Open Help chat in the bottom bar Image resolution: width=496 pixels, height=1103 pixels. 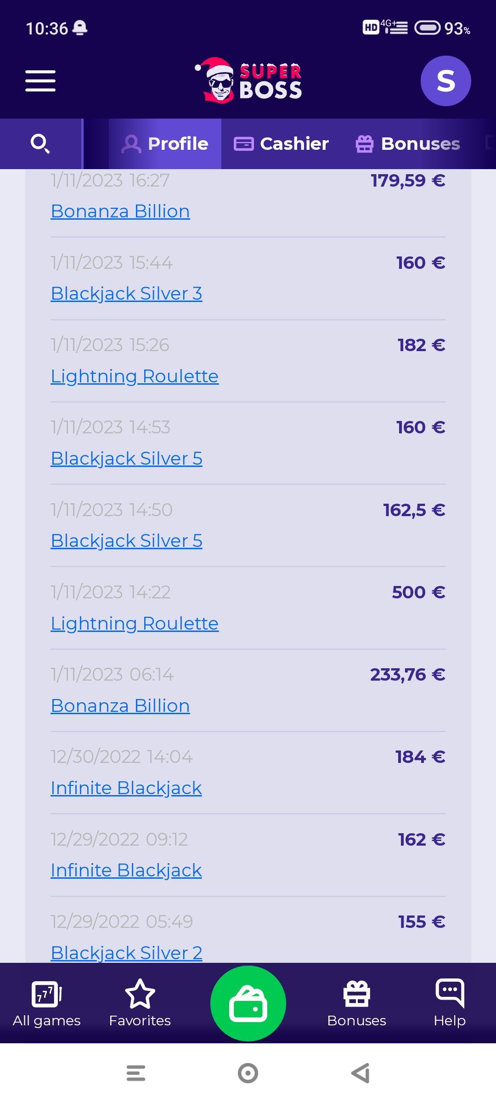(x=450, y=1003)
